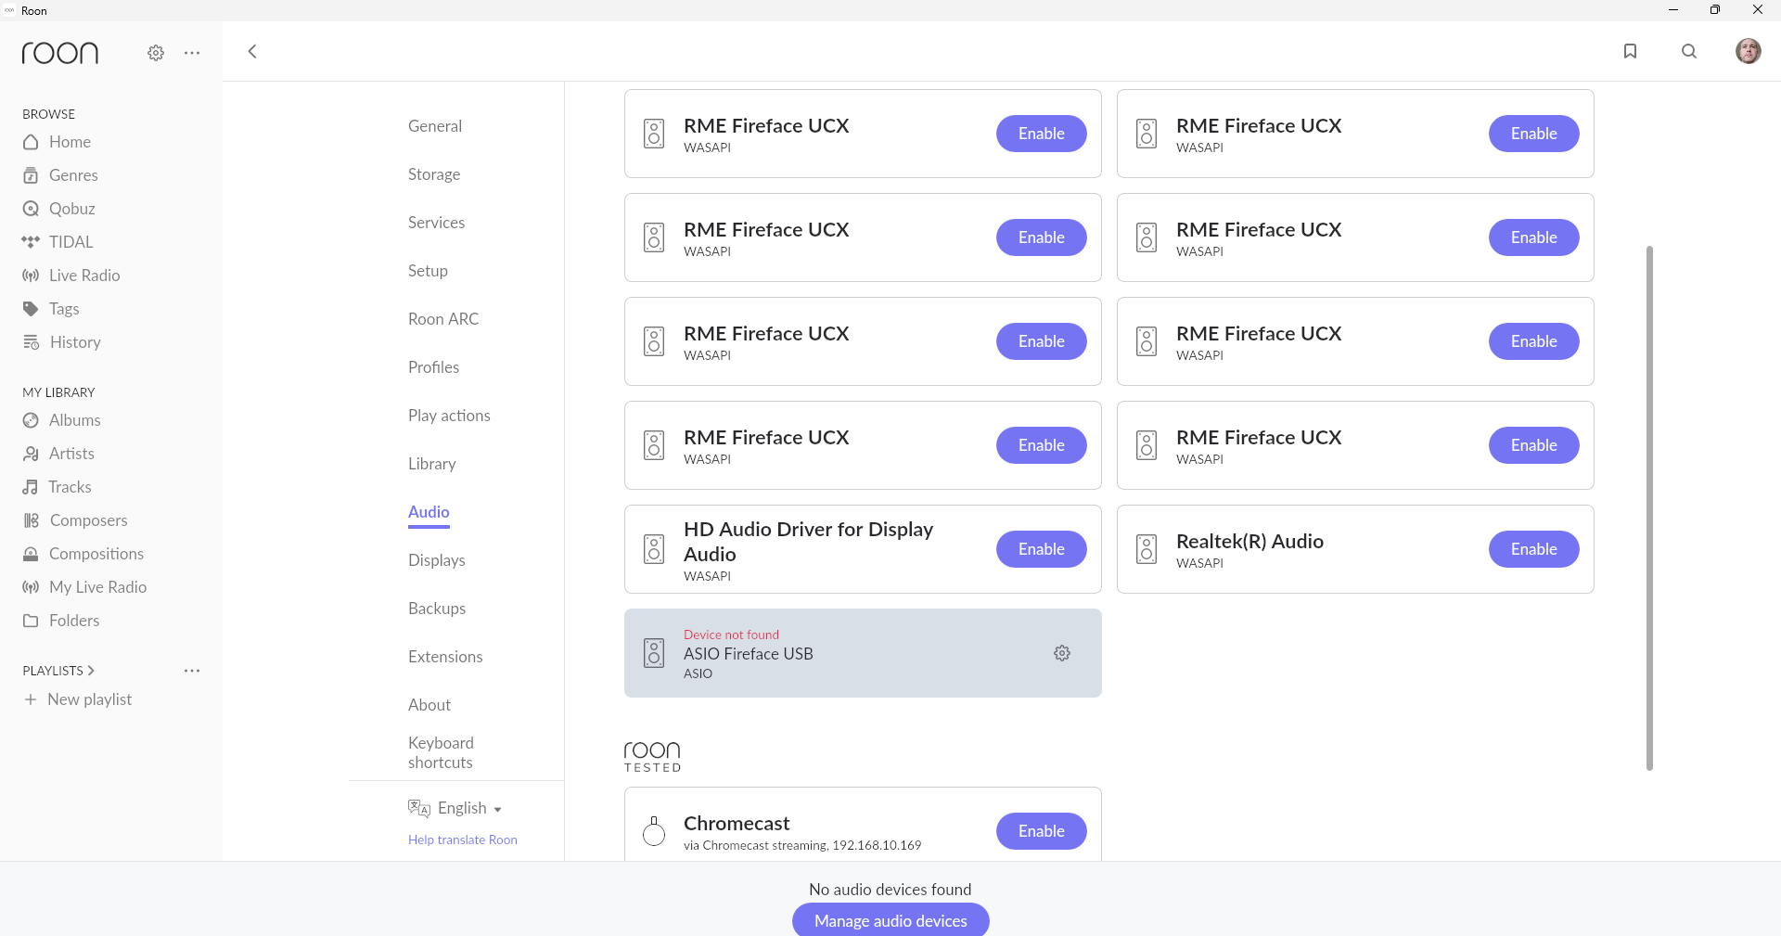Open the Playlists three-dots options menu
Screen dimensions: 1781x936
point(192,671)
